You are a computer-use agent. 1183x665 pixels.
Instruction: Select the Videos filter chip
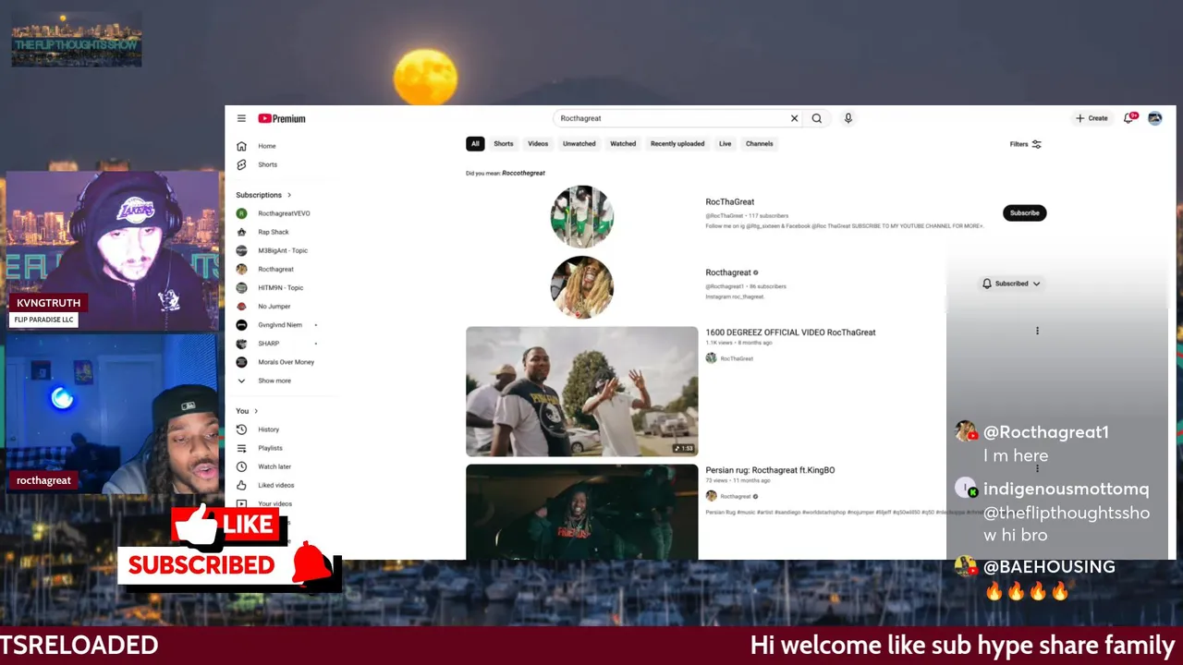(538, 144)
